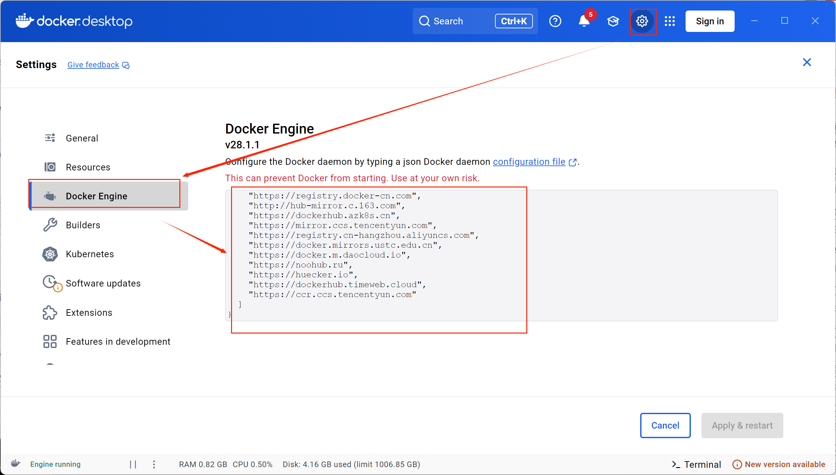This screenshot has width=836, height=475.
Task: Open the help question mark icon
Action: (x=555, y=21)
